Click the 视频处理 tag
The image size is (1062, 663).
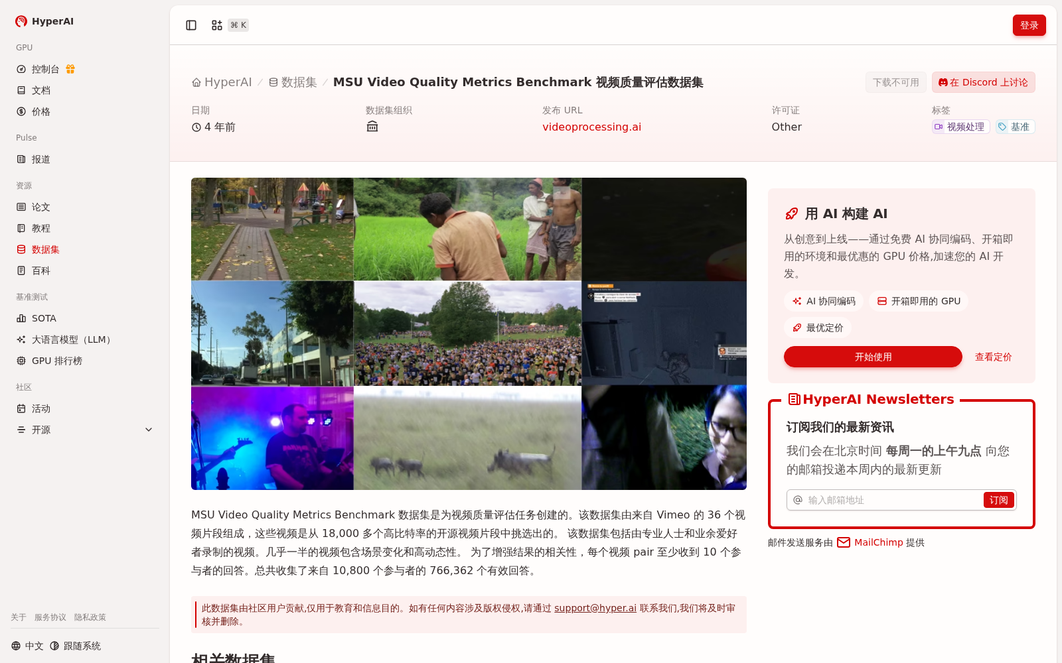pyautogui.click(x=960, y=127)
